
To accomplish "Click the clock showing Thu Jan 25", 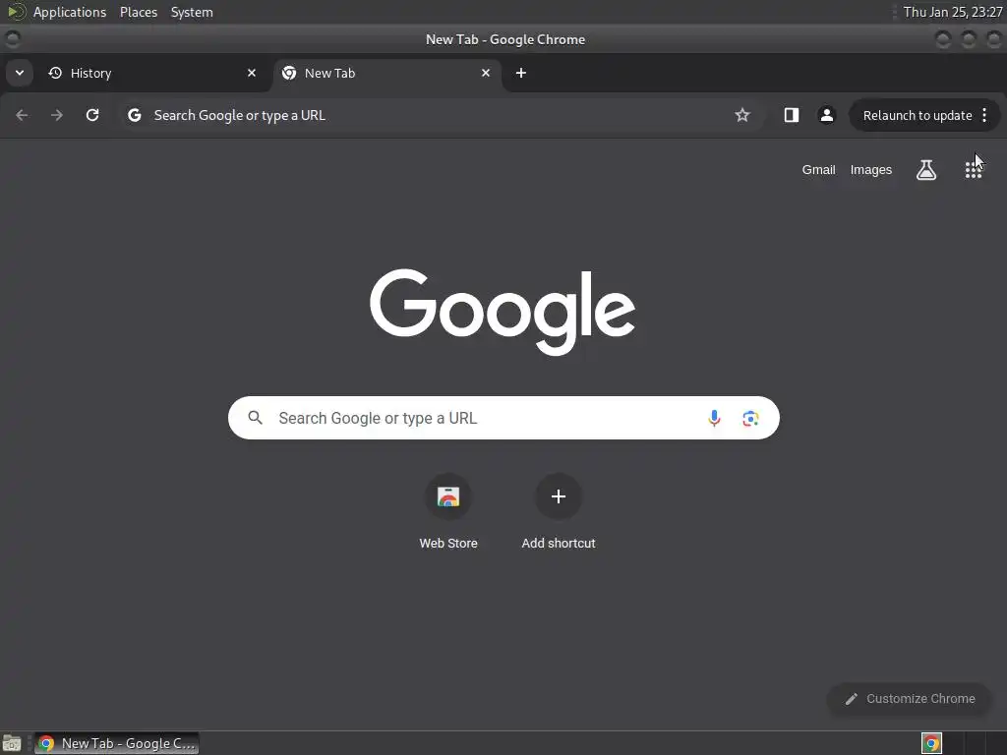I will [x=952, y=12].
